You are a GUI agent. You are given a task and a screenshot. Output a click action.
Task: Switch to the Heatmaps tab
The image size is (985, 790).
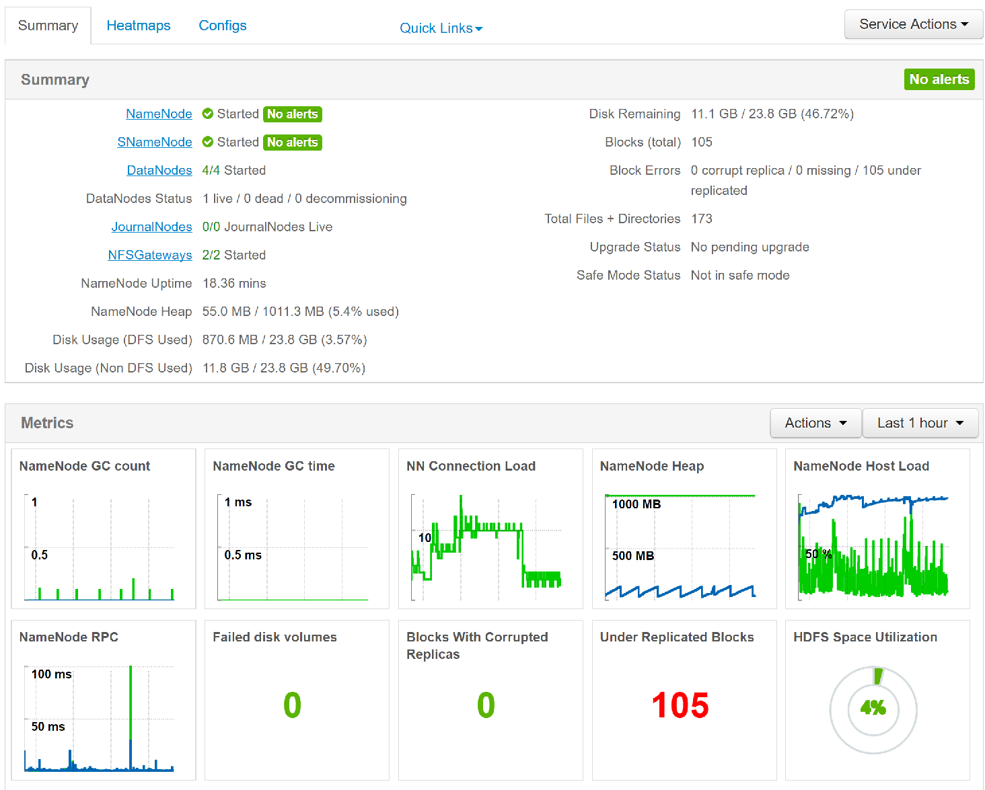point(139,25)
